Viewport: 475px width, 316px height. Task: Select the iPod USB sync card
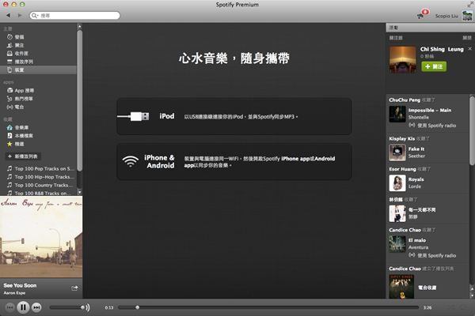[x=234, y=116]
